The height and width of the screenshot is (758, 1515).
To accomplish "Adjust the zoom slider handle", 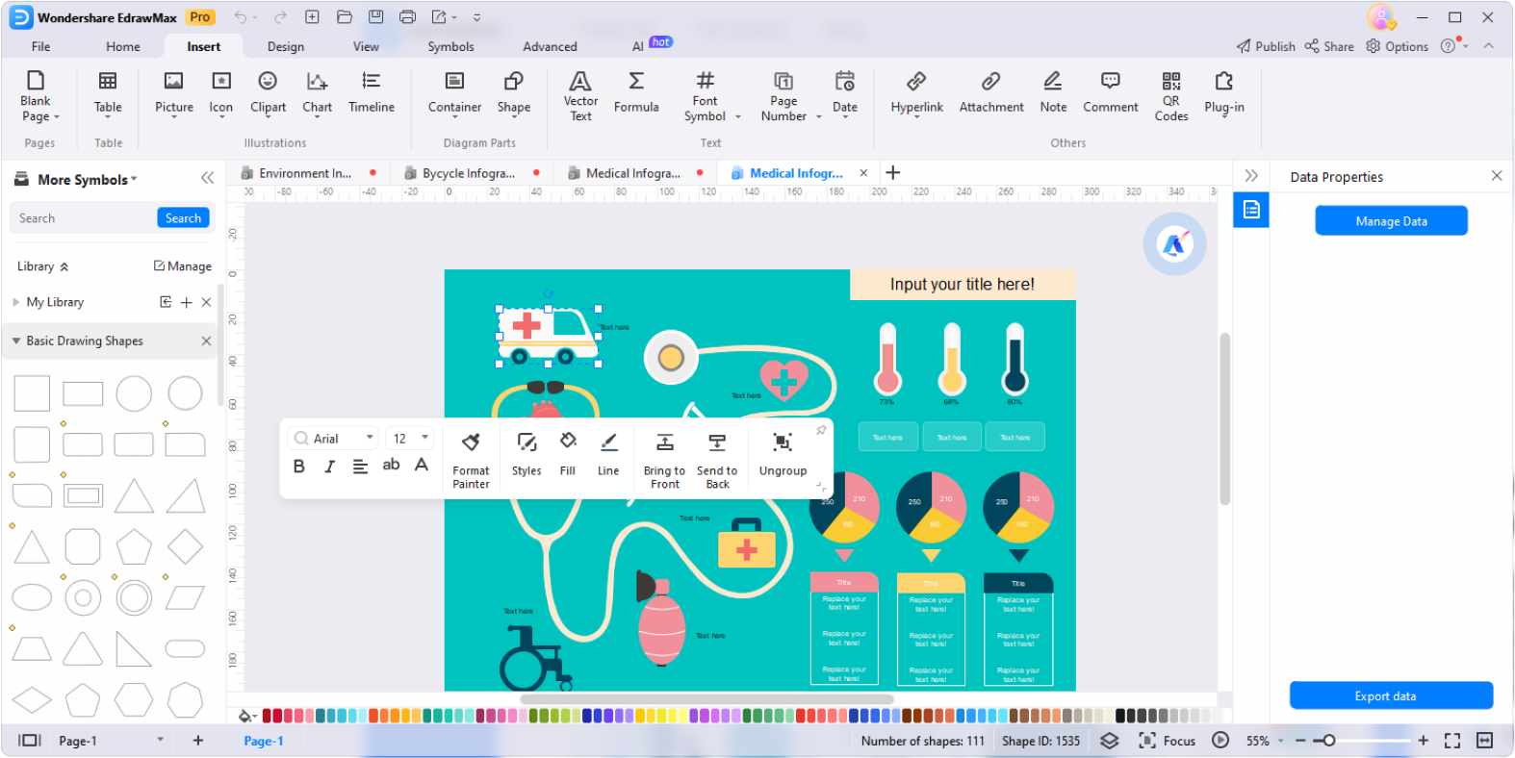I will (1329, 741).
